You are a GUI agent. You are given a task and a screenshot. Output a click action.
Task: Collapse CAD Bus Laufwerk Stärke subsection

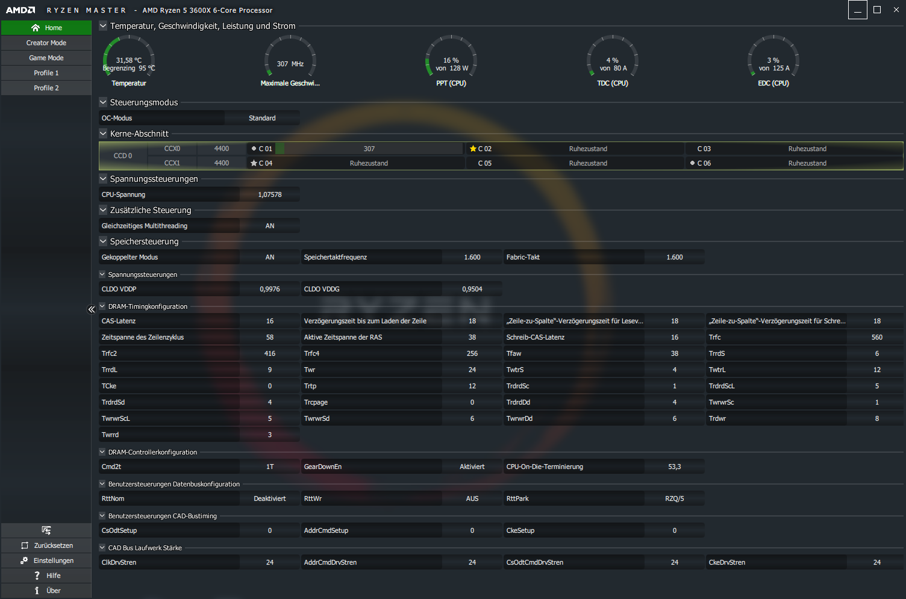pyautogui.click(x=102, y=548)
